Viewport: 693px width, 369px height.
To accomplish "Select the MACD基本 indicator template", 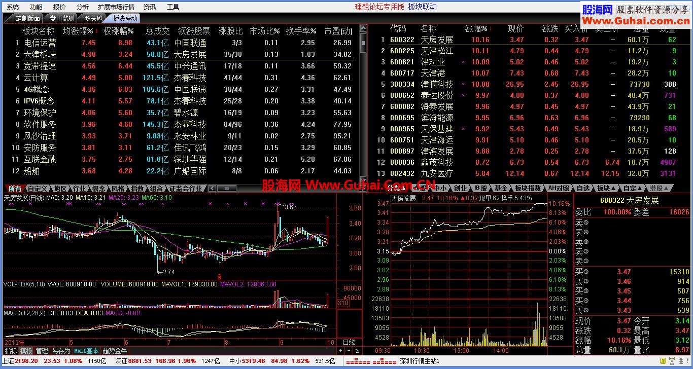I will [87, 351].
